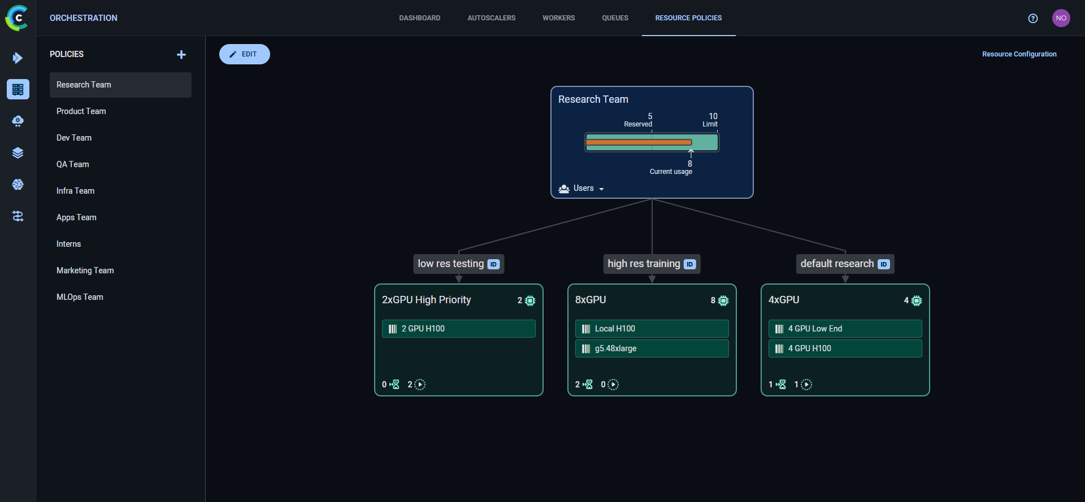The width and height of the screenshot is (1085, 502).
Task: Add a new policy with plus icon
Action: [181, 54]
